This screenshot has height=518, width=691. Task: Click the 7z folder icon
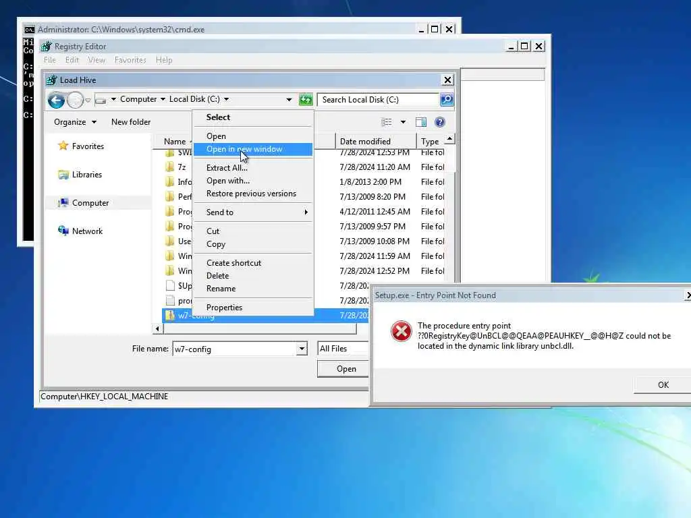coord(169,167)
